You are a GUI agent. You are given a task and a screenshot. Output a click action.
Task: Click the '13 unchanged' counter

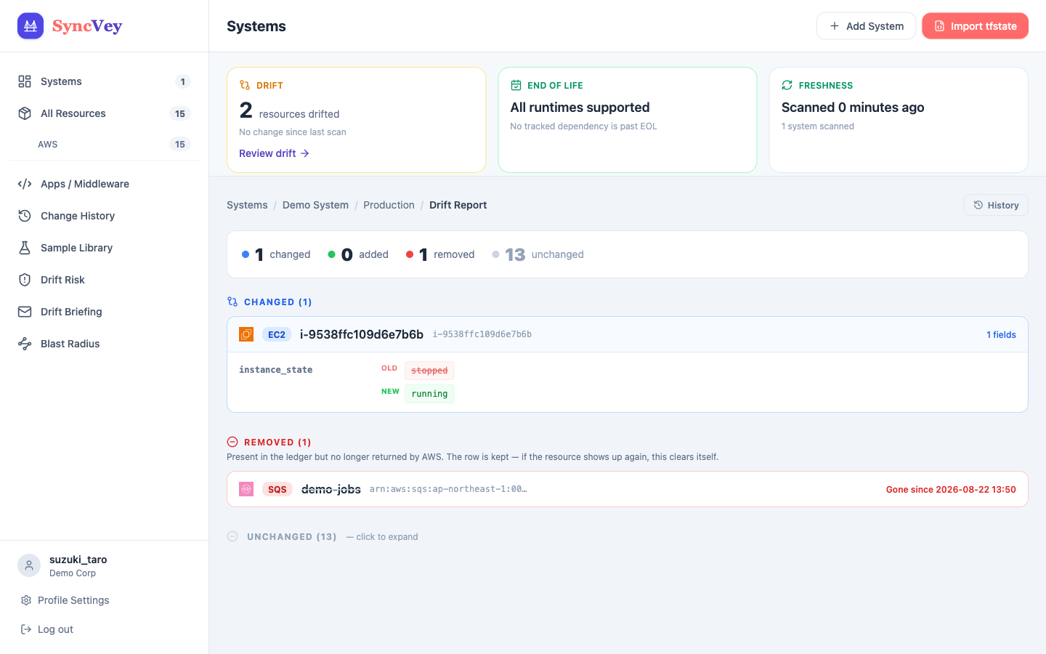click(538, 254)
